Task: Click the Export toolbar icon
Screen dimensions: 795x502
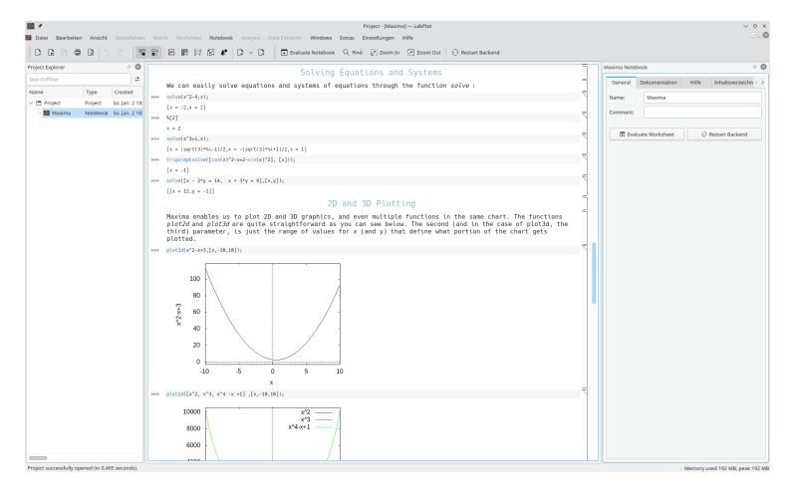Action: click(261, 52)
